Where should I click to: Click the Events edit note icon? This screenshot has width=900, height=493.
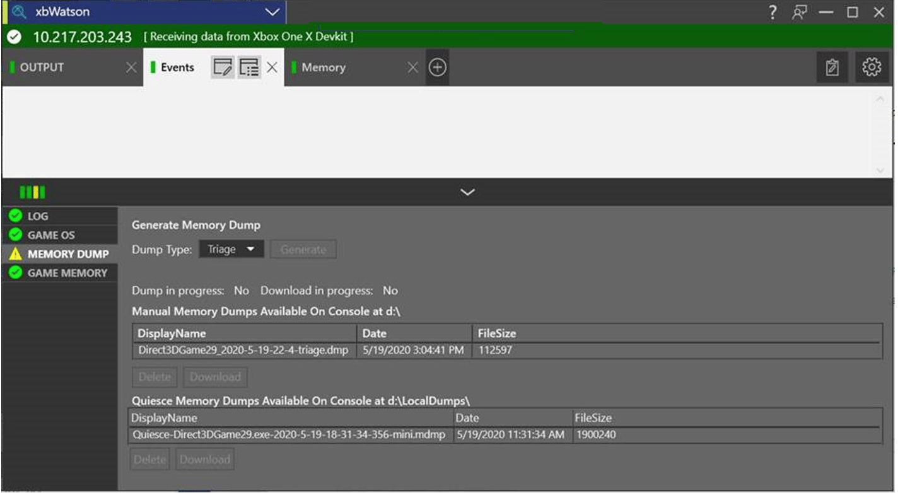tap(223, 67)
